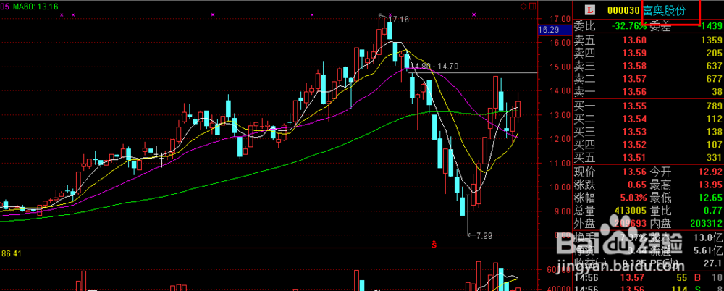The width and height of the screenshot is (724, 291).
Task: Click the 最高 value 13.95
Action: (x=710, y=185)
